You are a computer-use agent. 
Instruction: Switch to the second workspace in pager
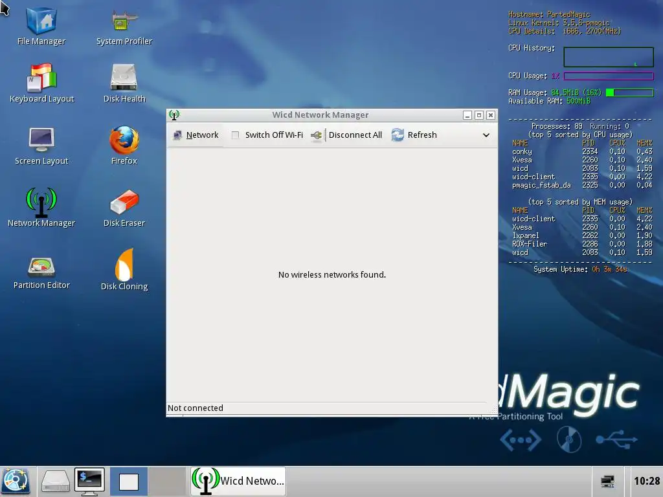pyautogui.click(x=168, y=481)
